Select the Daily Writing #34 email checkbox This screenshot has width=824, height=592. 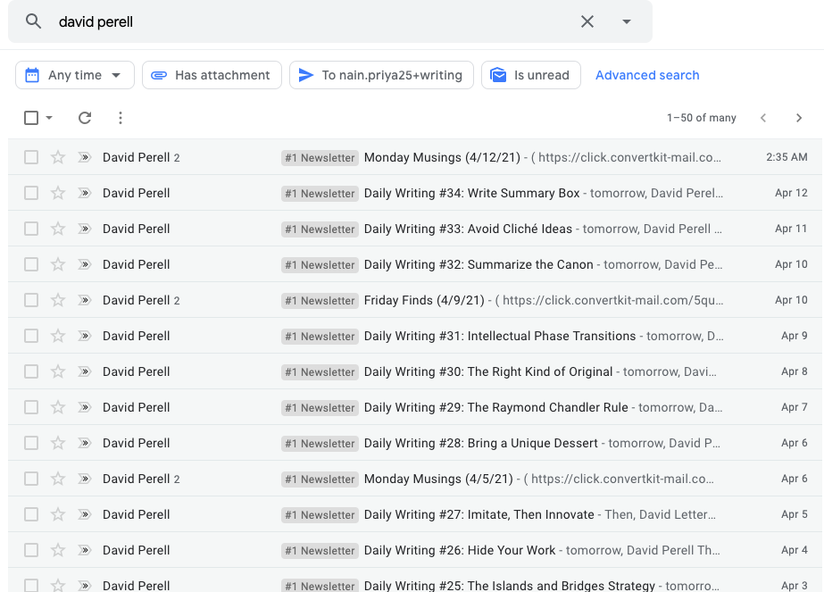pos(31,193)
